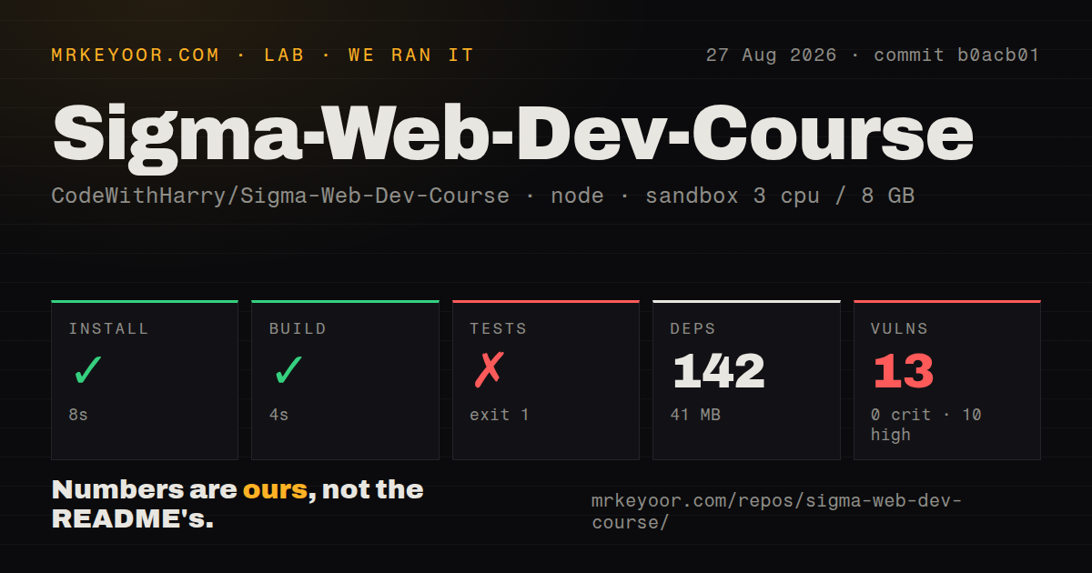This screenshot has width=1092, height=573.
Task: Open the mrkeyoor.com/repos/sigma-web-dev-course/ URL
Action: pyautogui.click(x=776, y=512)
